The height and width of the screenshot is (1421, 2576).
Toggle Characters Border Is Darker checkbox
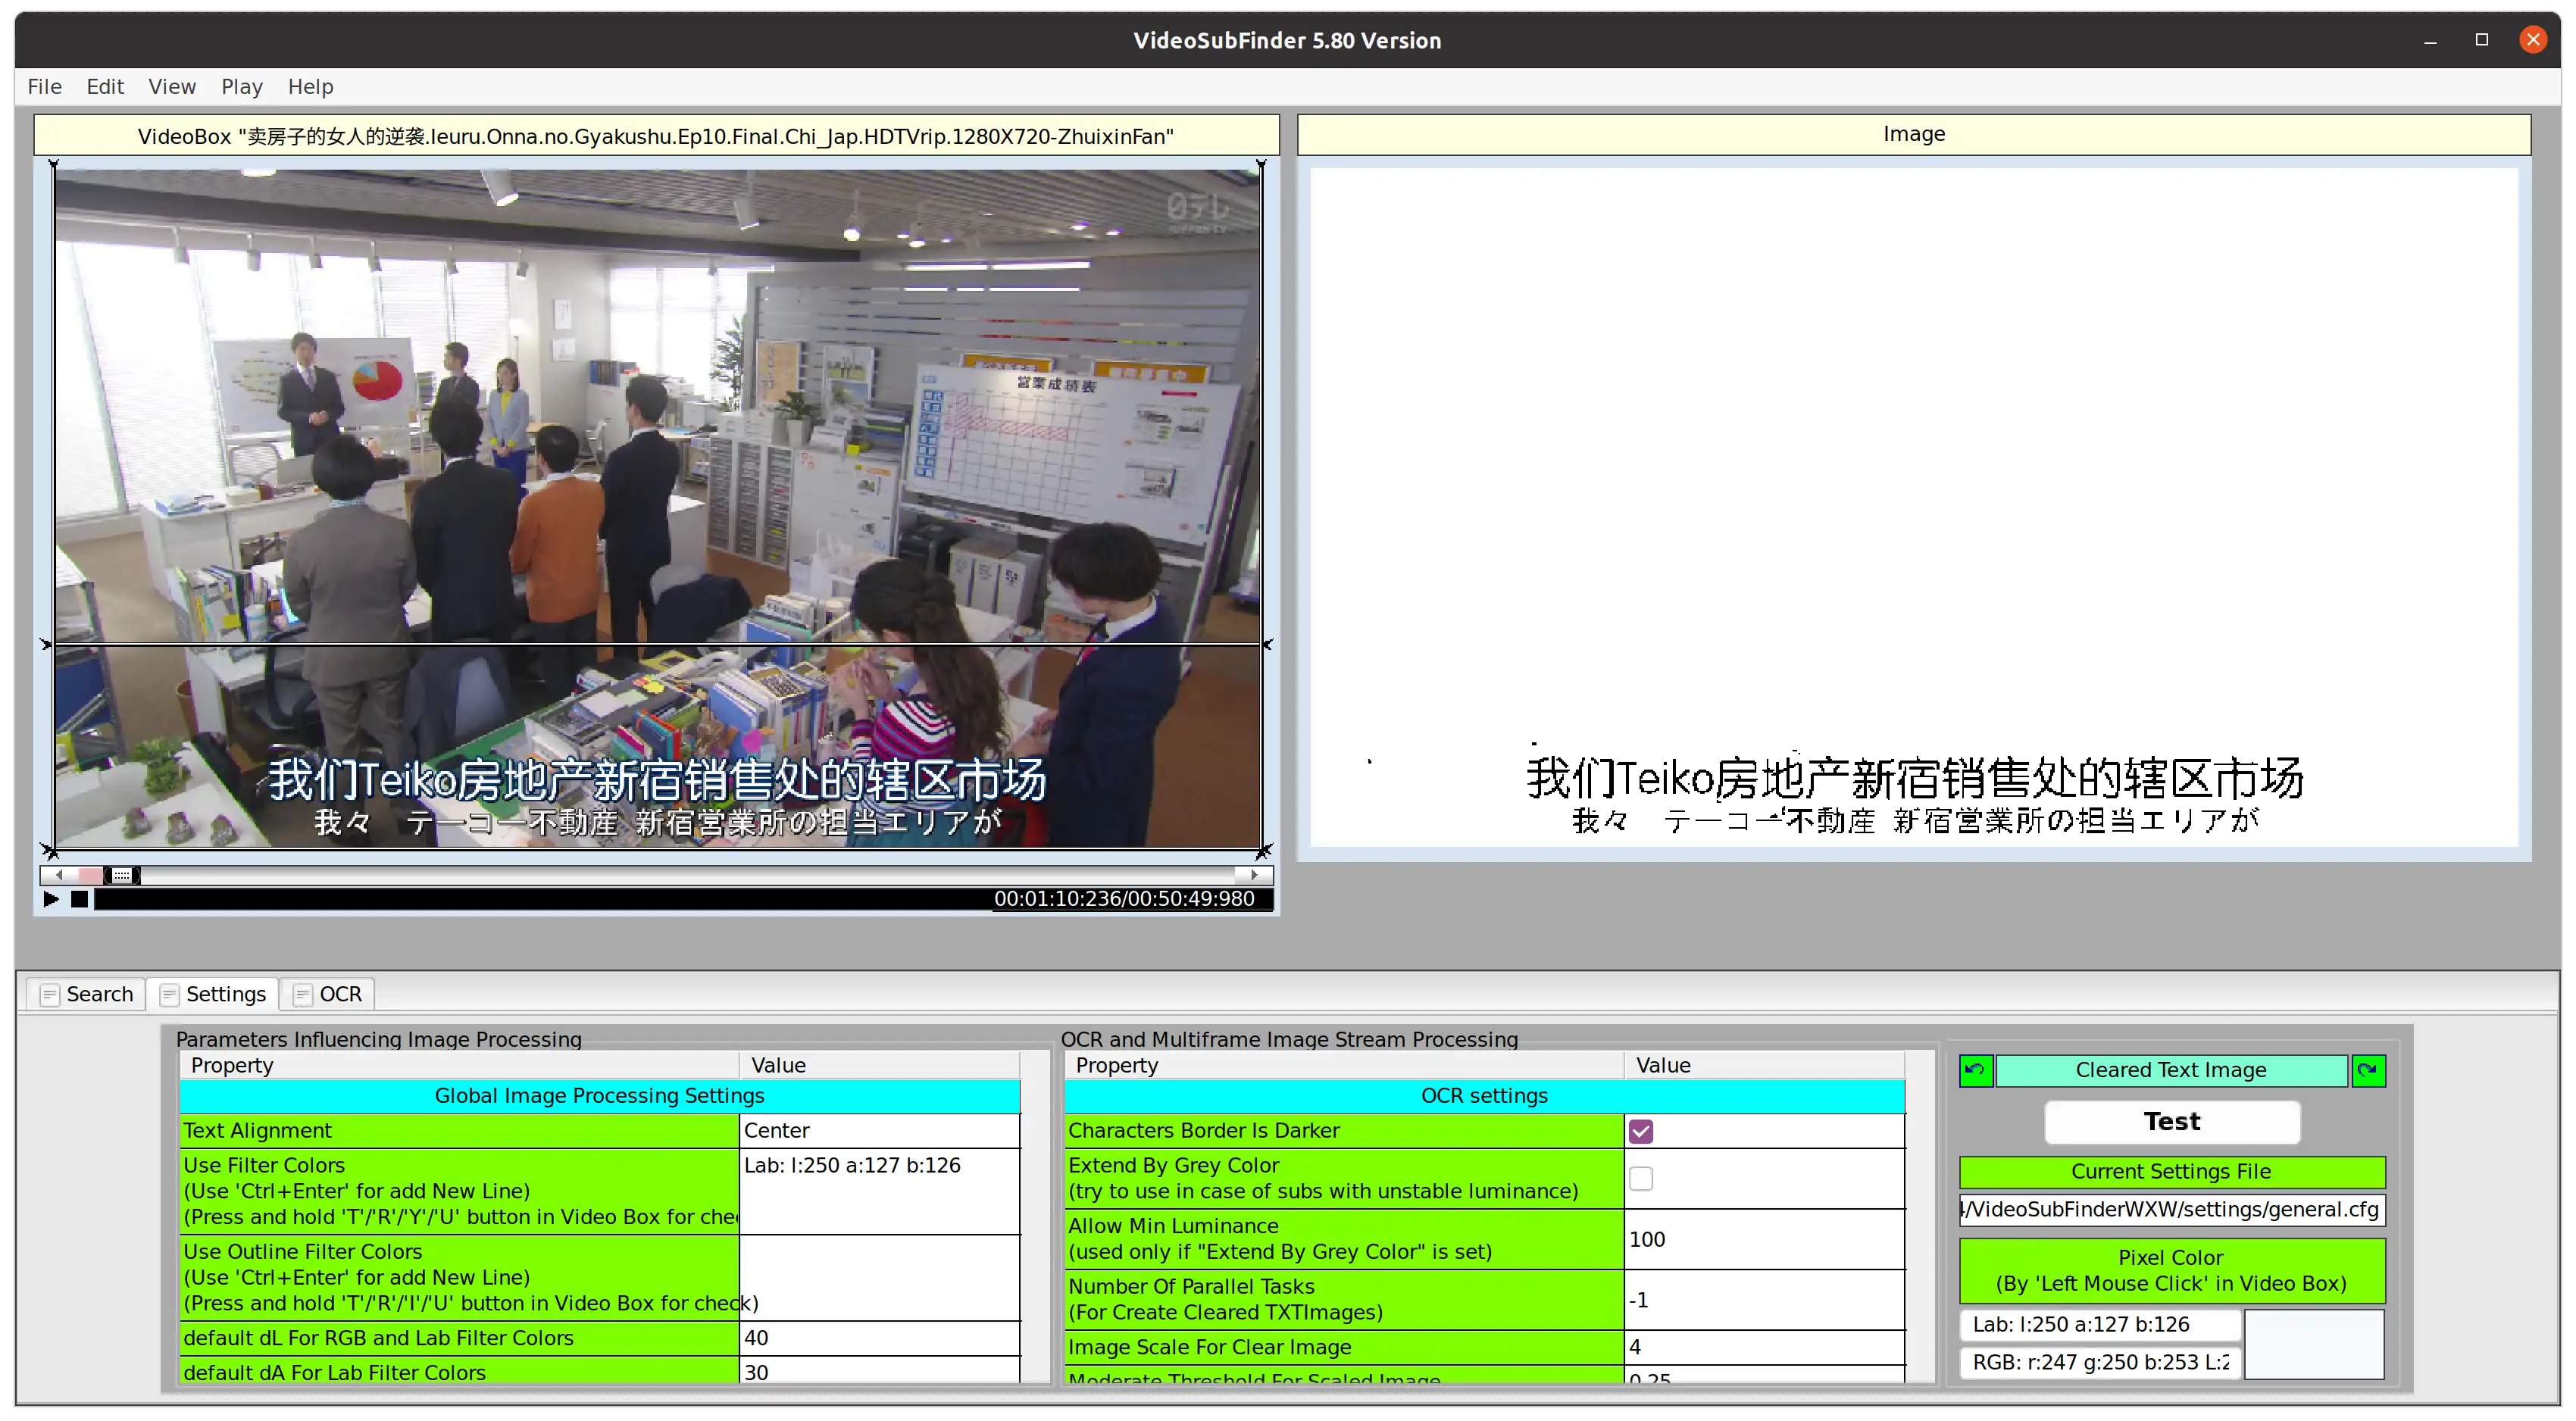point(1642,1130)
